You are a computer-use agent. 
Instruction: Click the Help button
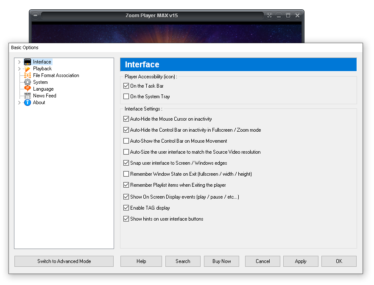141,261
